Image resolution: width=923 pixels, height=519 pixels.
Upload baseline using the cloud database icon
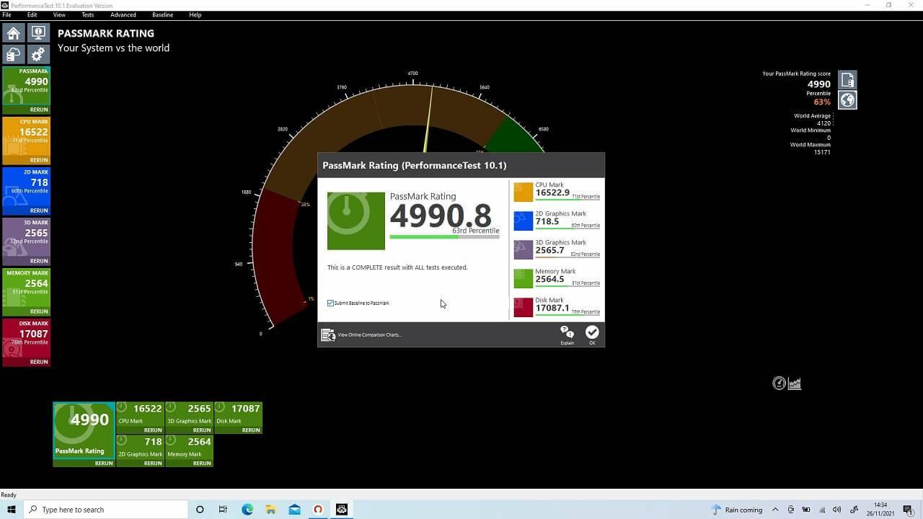point(13,53)
